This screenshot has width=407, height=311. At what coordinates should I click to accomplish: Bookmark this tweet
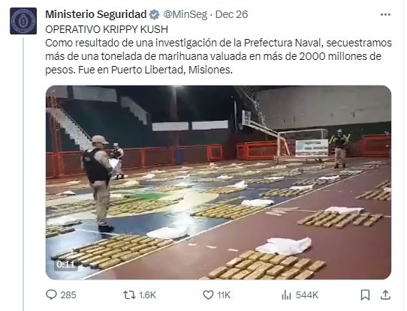(366, 295)
